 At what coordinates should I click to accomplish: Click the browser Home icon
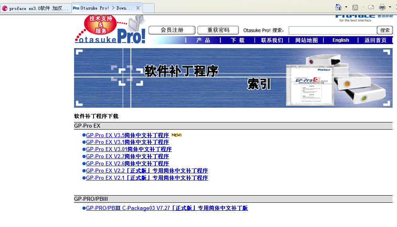pos(338,7)
